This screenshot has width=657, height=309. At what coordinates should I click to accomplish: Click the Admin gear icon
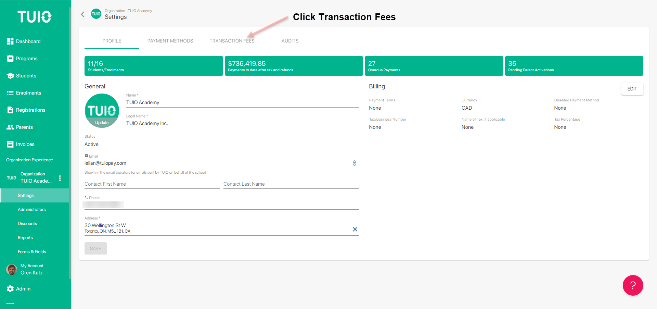tap(10, 289)
